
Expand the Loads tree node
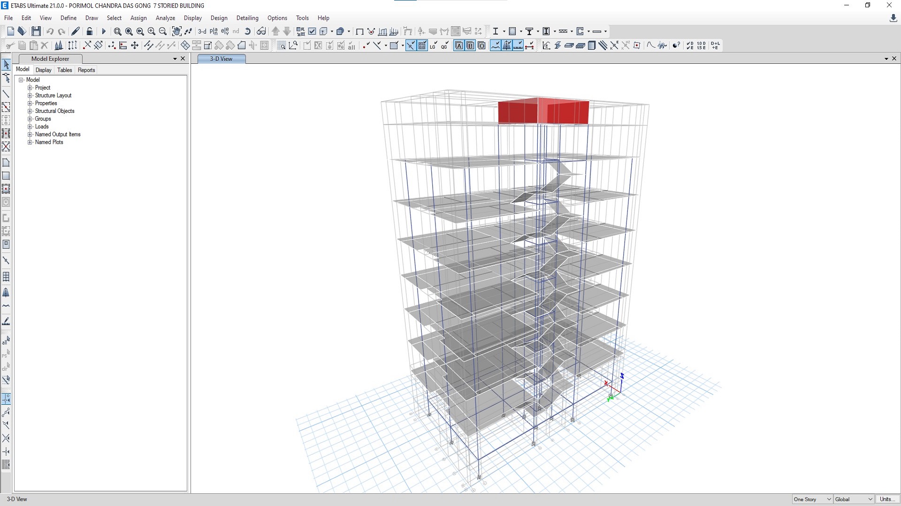(x=30, y=126)
